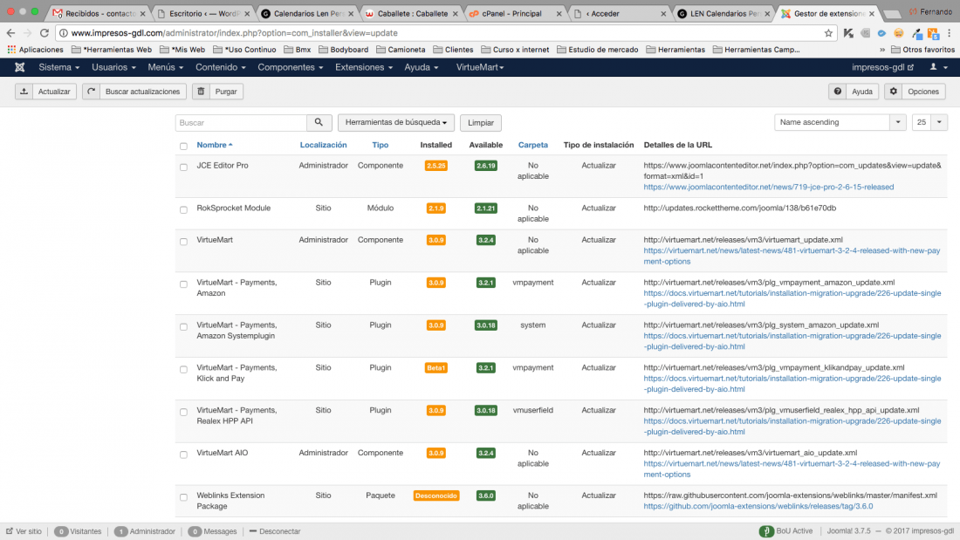This screenshot has width=960, height=540.
Task: Open the Ayuda menu in navbar
Action: (x=422, y=67)
